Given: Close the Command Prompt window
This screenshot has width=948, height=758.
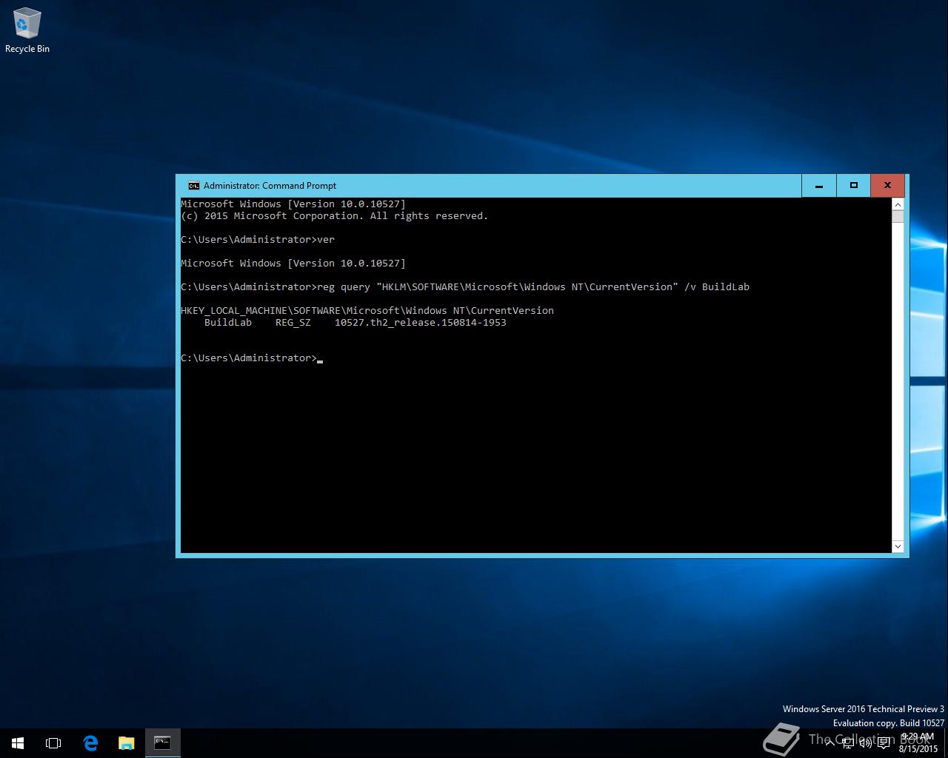Looking at the screenshot, I should click(x=887, y=186).
